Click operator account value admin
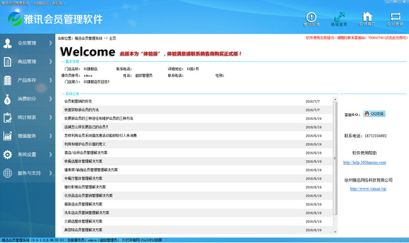The height and width of the screenshot is (243, 409). [x=88, y=76]
